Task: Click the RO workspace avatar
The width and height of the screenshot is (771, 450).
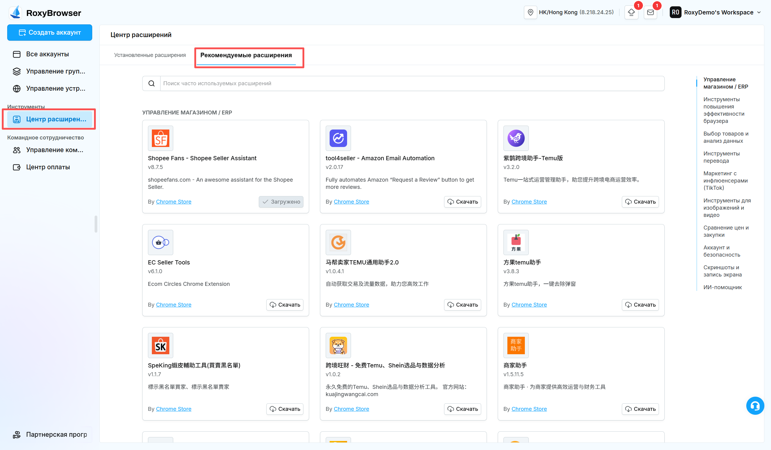Action: (675, 12)
